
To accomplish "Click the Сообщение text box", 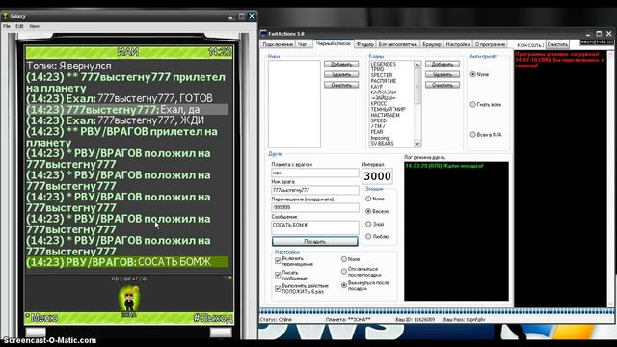I will click(315, 227).
